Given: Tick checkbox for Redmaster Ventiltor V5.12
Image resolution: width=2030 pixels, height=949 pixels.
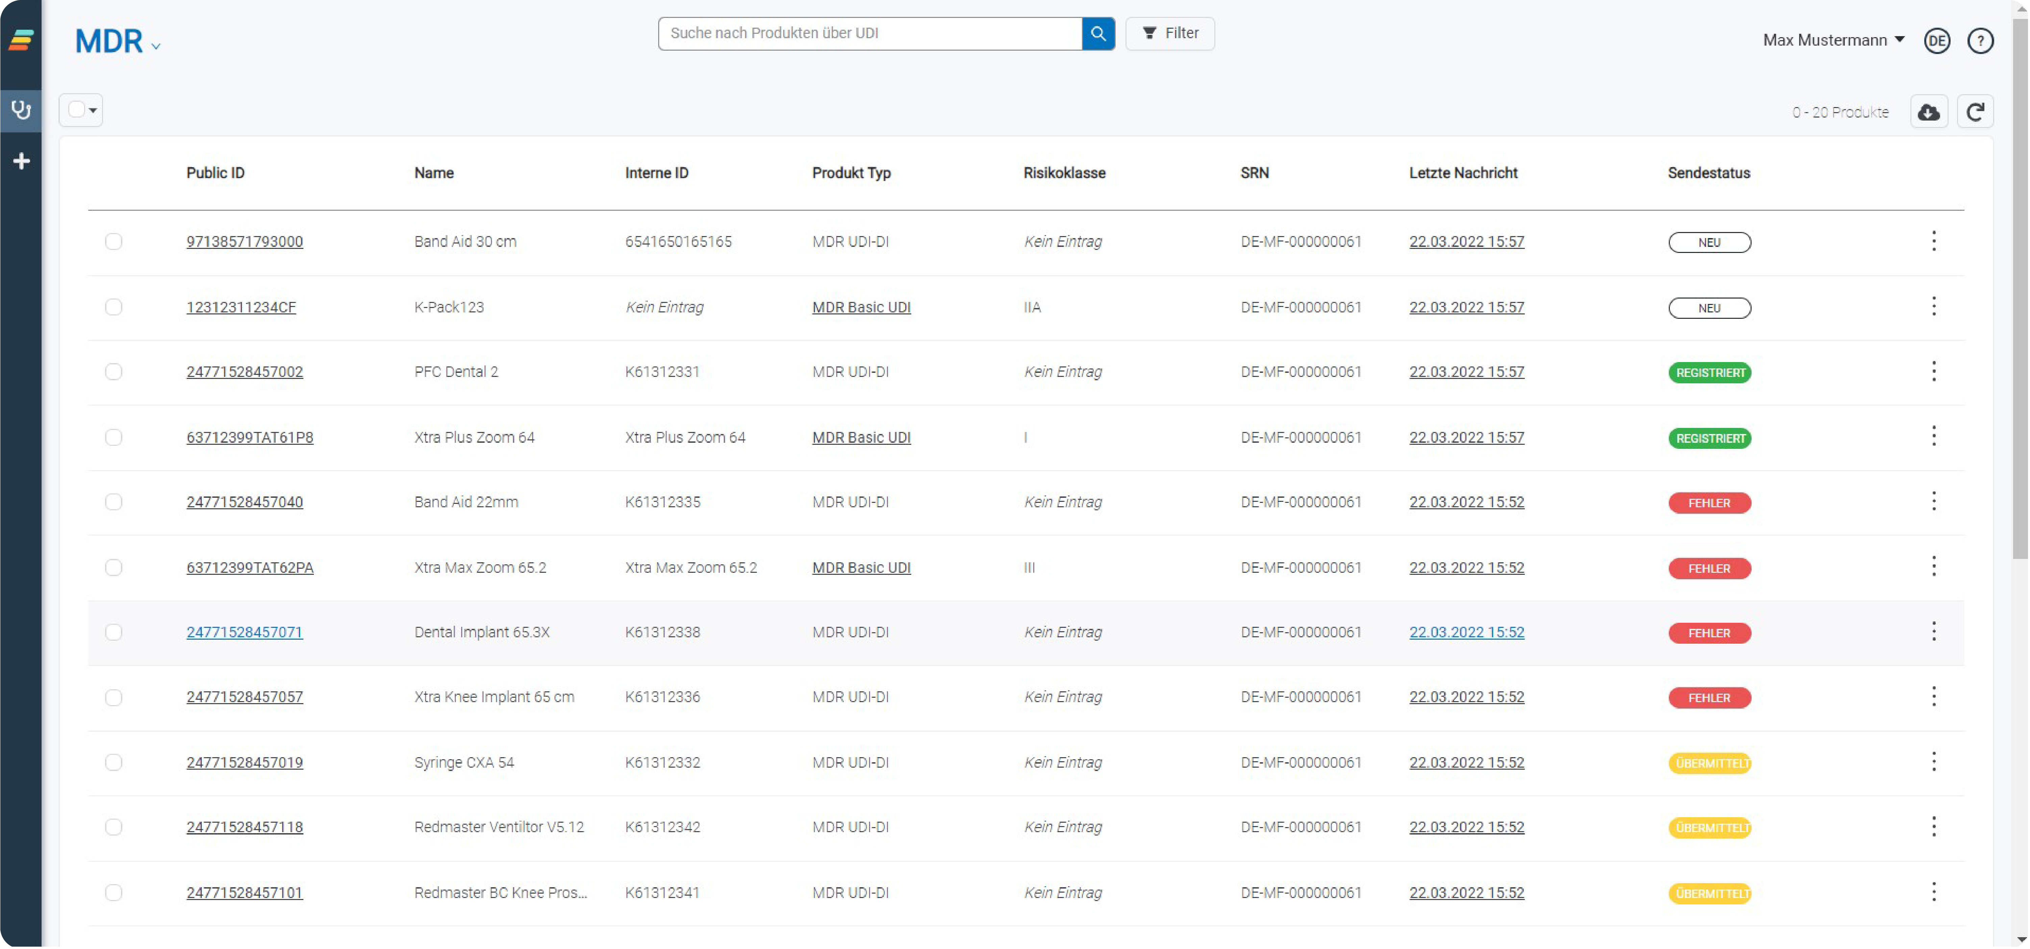Looking at the screenshot, I should [x=114, y=827].
